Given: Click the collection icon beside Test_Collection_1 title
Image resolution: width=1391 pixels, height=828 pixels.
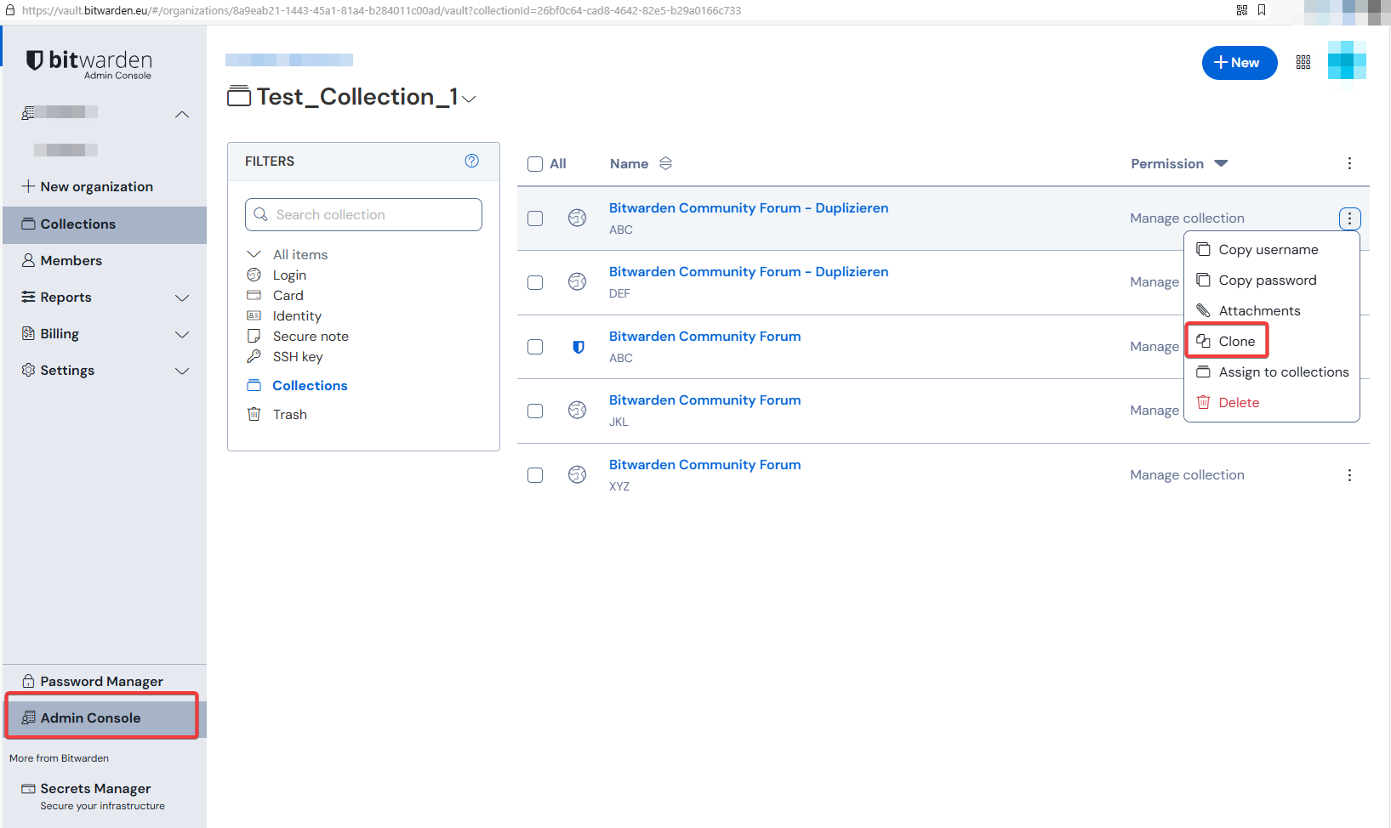Looking at the screenshot, I should coord(239,96).
